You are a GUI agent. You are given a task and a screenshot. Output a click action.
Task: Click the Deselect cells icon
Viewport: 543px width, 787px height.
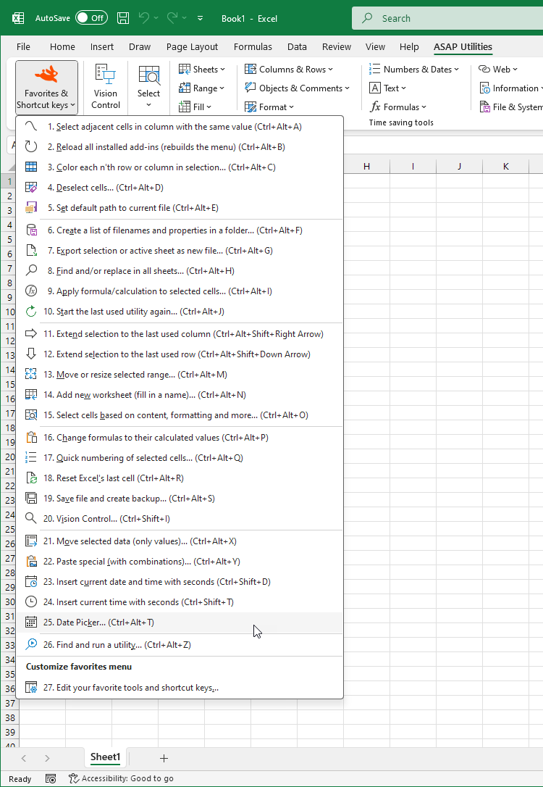31,188
